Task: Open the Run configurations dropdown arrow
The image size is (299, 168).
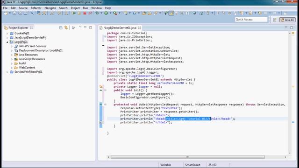Action: coord(110,13)
